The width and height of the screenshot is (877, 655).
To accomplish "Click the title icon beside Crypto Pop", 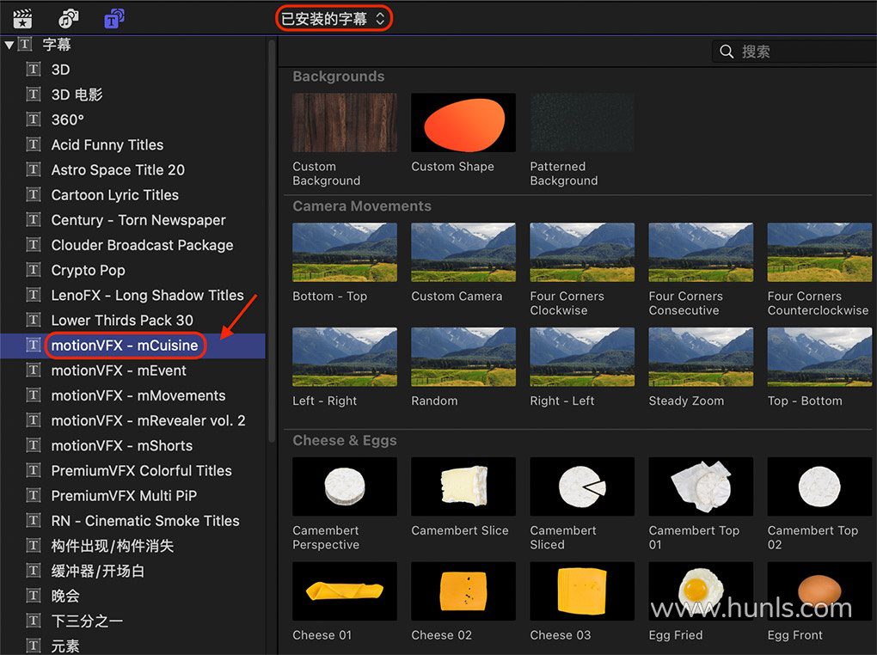I will click(34, 270).
